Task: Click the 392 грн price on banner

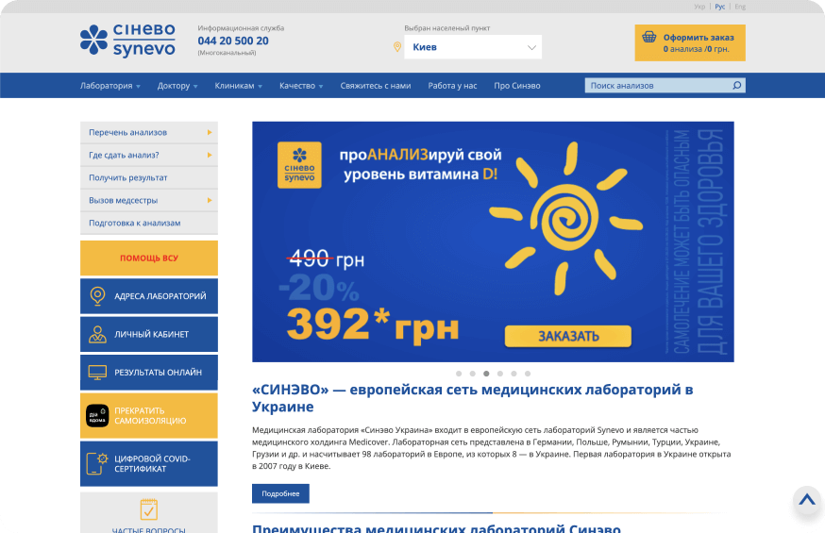Action: coord(373,325)
